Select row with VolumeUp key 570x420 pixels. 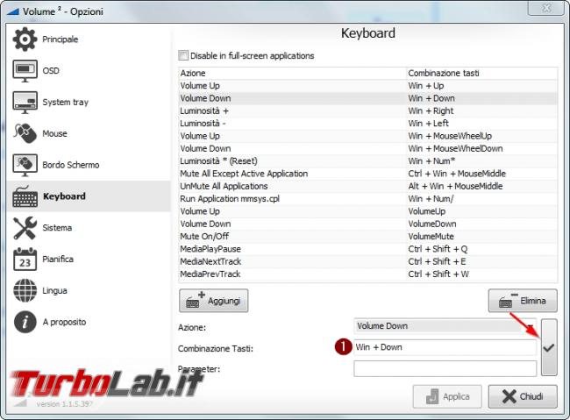368,211
